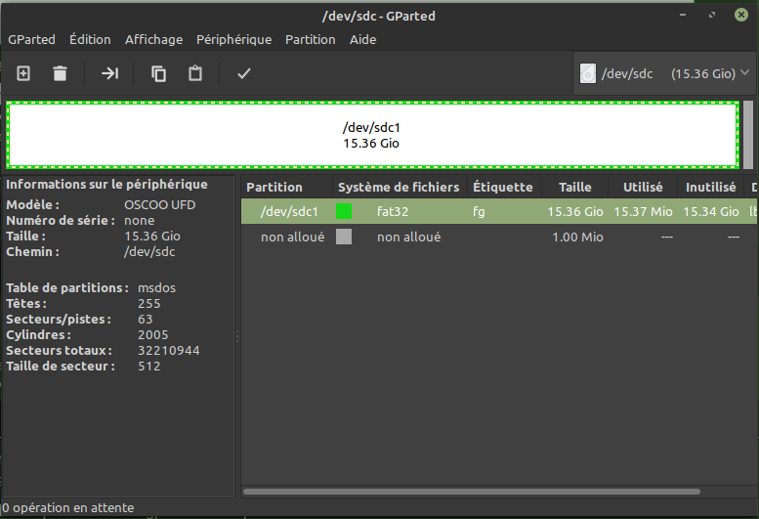Screen dimensions: 759x519
Task: Click the Copy partition toolbar icon
Action: pos(158,73)
